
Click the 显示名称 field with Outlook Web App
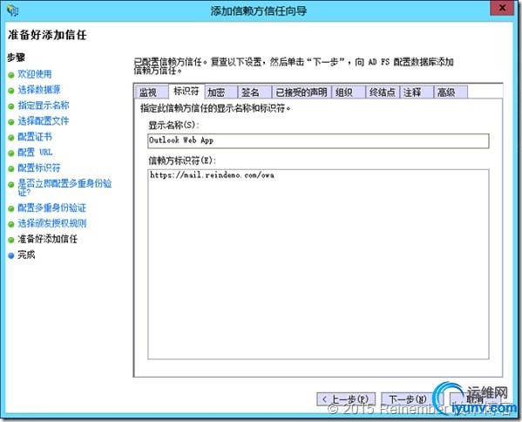pos(318,140)
